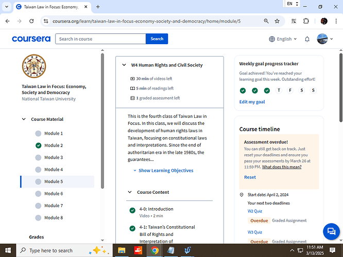The width and height of the screenshot is (343, 257).
Task: Open site information icon in address bar
Action: click(x=46, y=21)
